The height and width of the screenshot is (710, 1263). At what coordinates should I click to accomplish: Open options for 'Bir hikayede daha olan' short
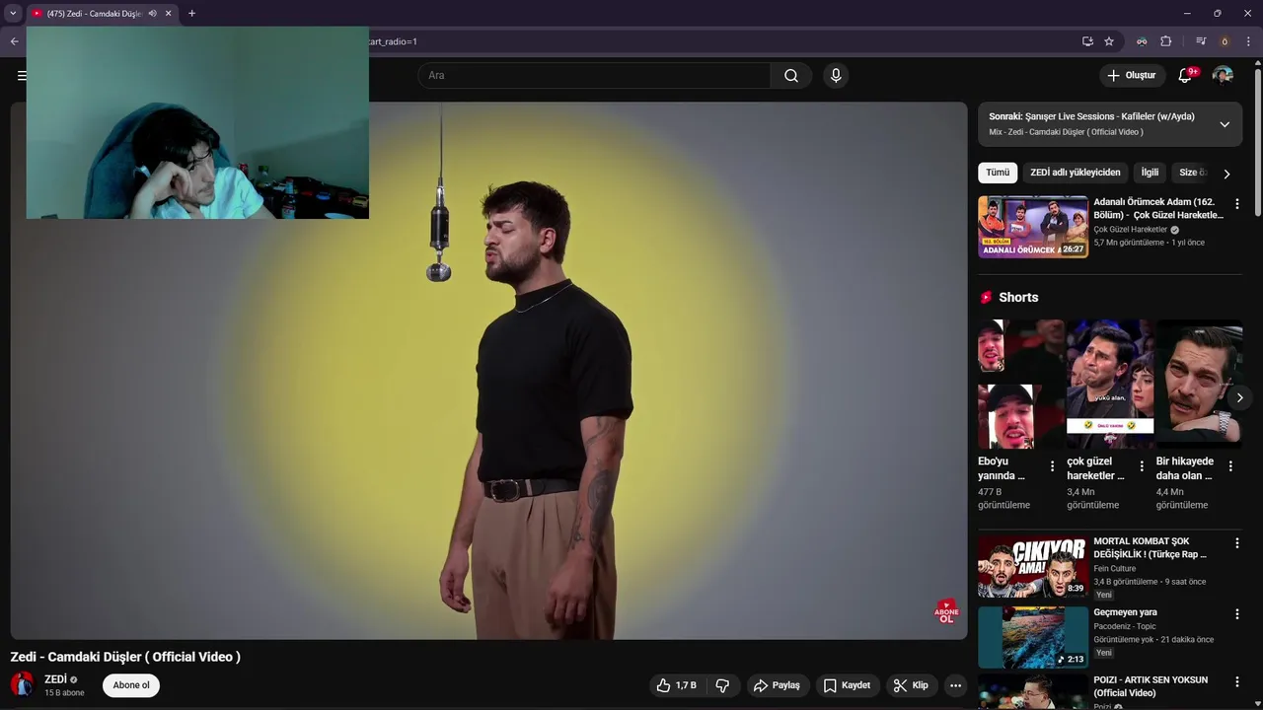click(1230, 466)
